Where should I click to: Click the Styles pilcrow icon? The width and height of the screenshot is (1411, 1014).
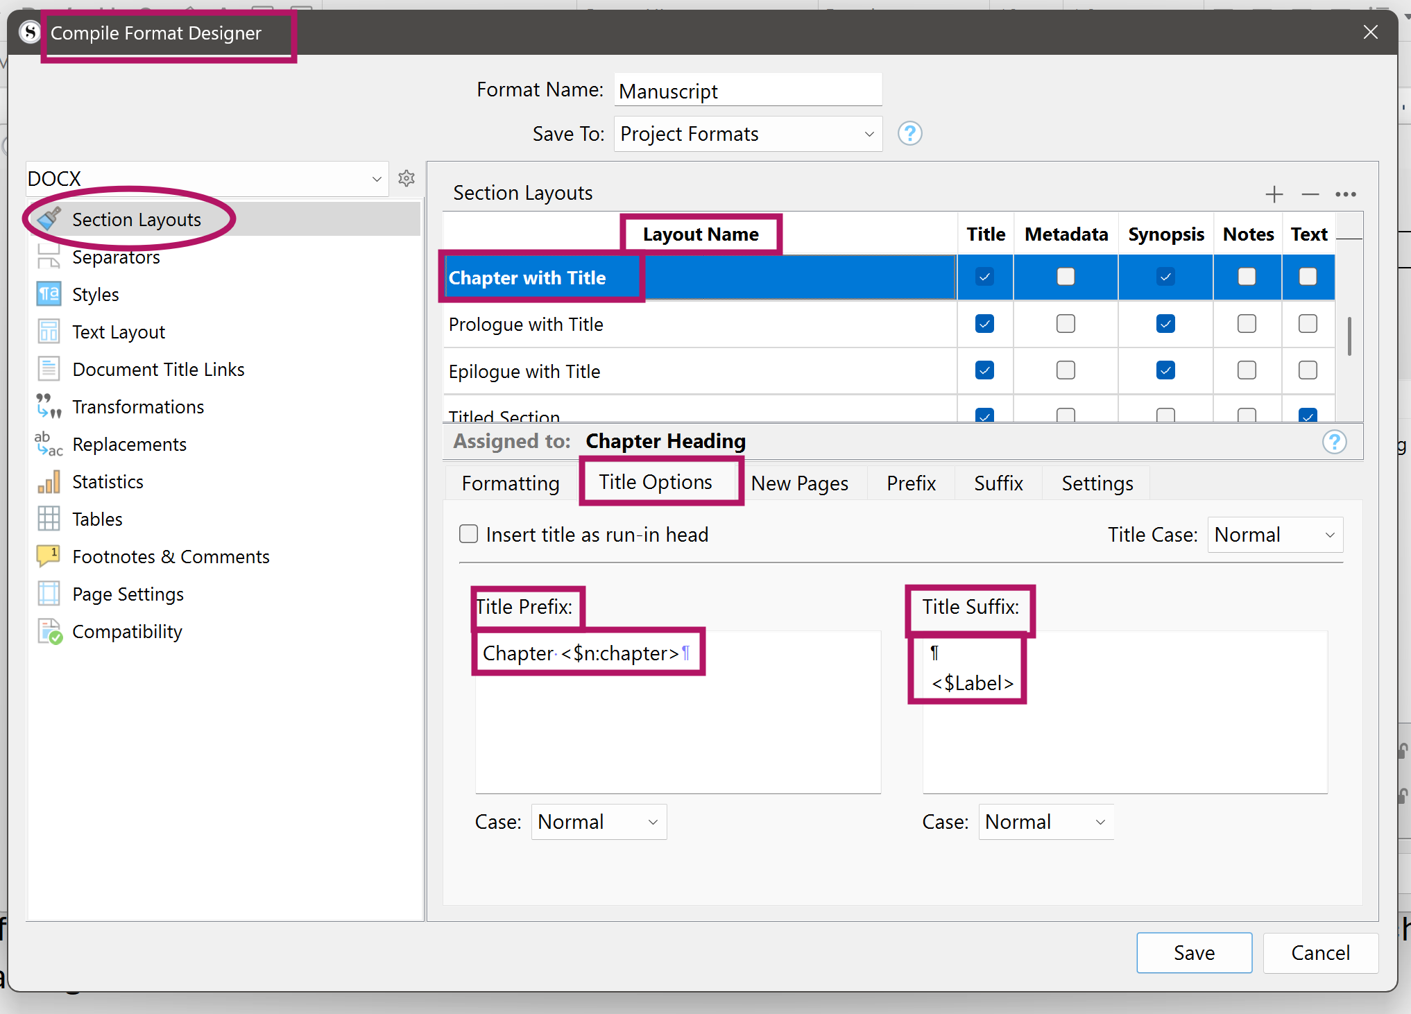coord(49,294)
